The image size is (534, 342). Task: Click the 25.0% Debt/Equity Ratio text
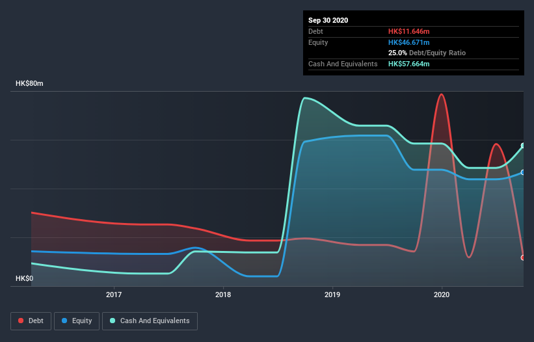[427, 53]
